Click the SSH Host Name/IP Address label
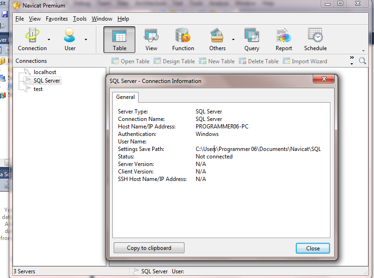Screen dimensions: 374x278 152,179
